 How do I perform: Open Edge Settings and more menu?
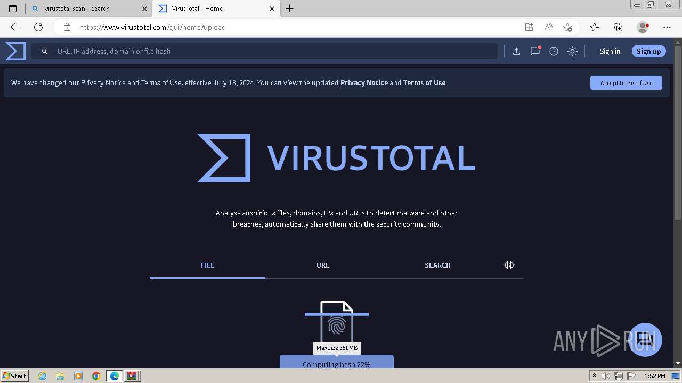667,27
